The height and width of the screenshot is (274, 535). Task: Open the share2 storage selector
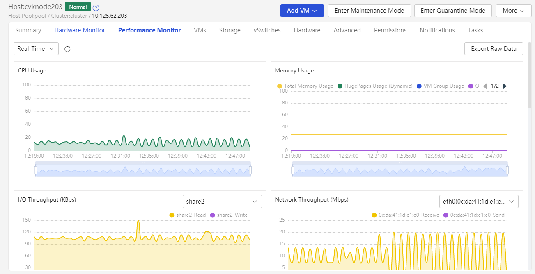click(222, 202)
